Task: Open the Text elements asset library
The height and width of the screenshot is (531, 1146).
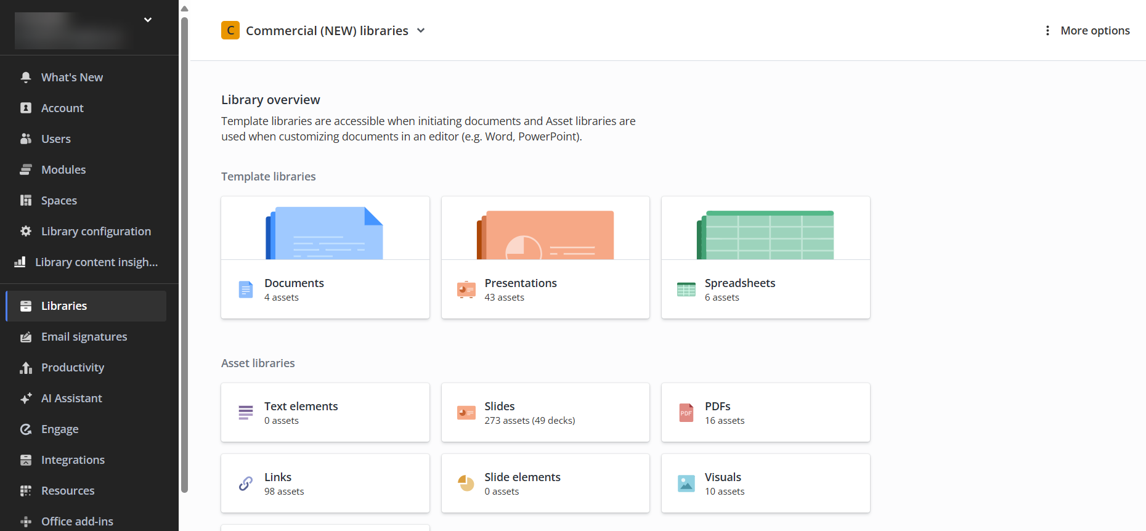Action: pos(325,413)
